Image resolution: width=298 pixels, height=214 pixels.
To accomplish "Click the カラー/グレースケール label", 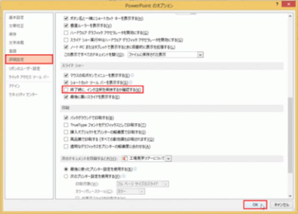I will tap(95, 191).
